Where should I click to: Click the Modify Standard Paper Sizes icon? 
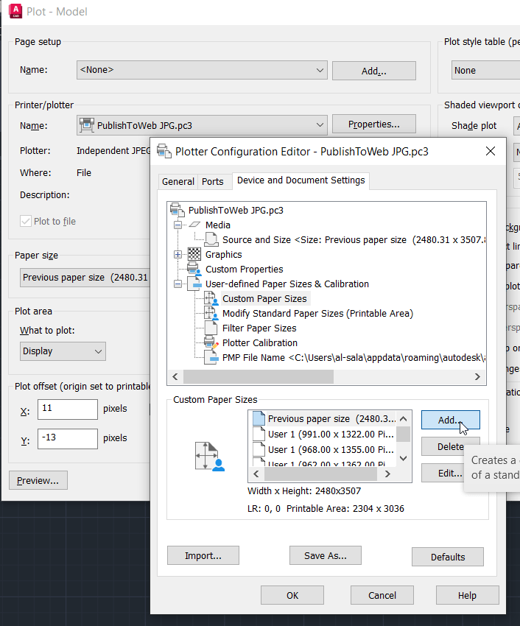coord(211,313)
